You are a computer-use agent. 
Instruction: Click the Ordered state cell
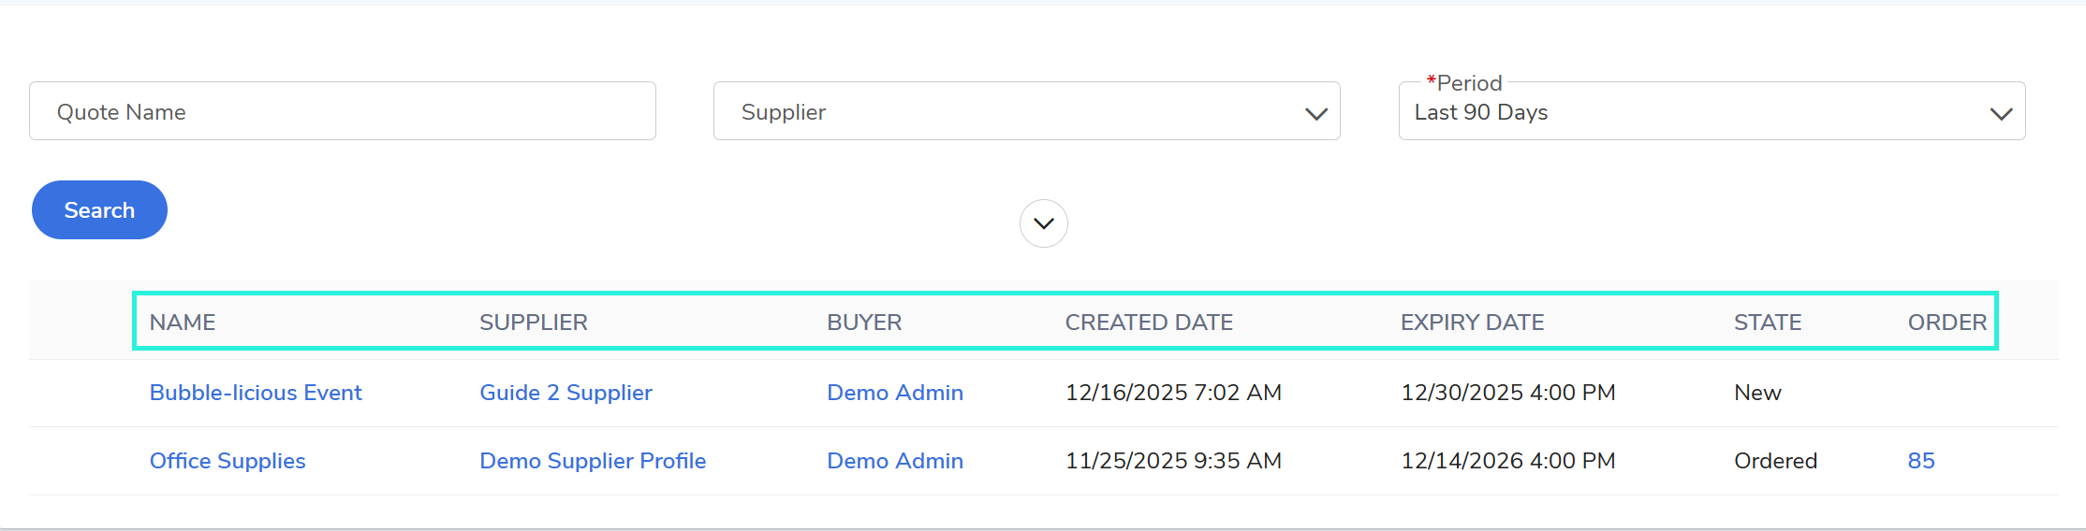click(1775, 461)
